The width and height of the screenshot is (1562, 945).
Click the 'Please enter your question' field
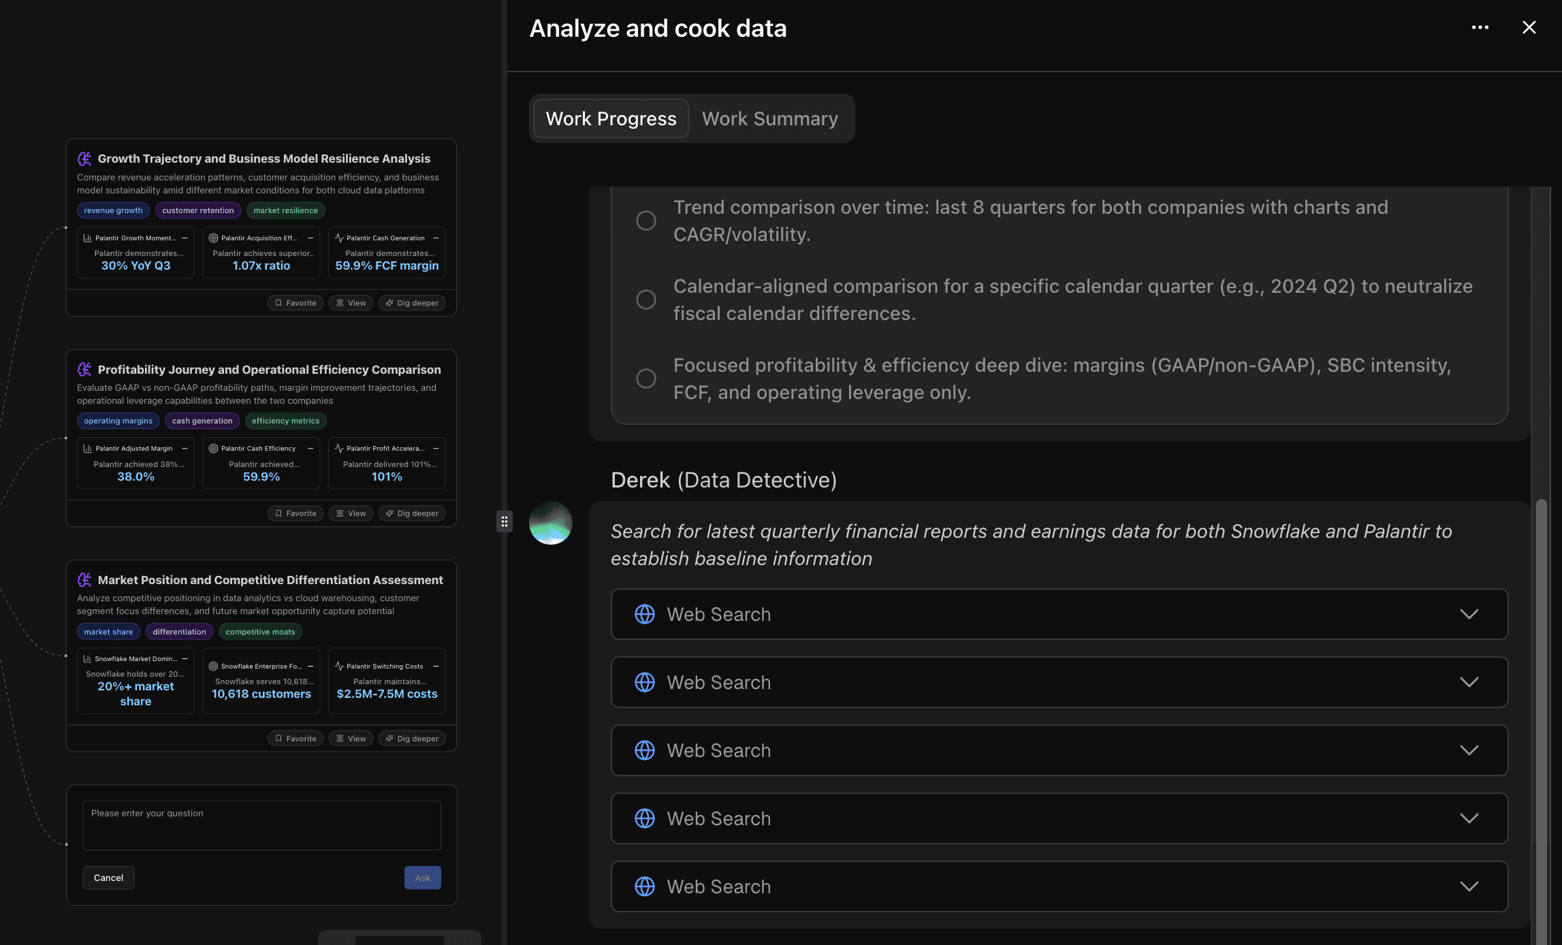[261, 825]
